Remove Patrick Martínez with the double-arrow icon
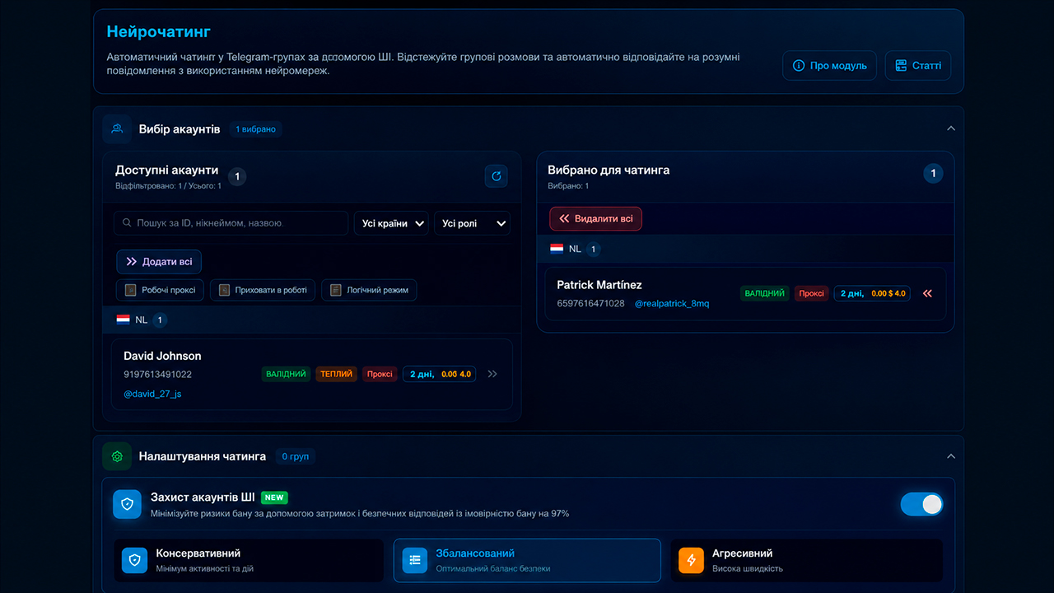 (927, 293)
